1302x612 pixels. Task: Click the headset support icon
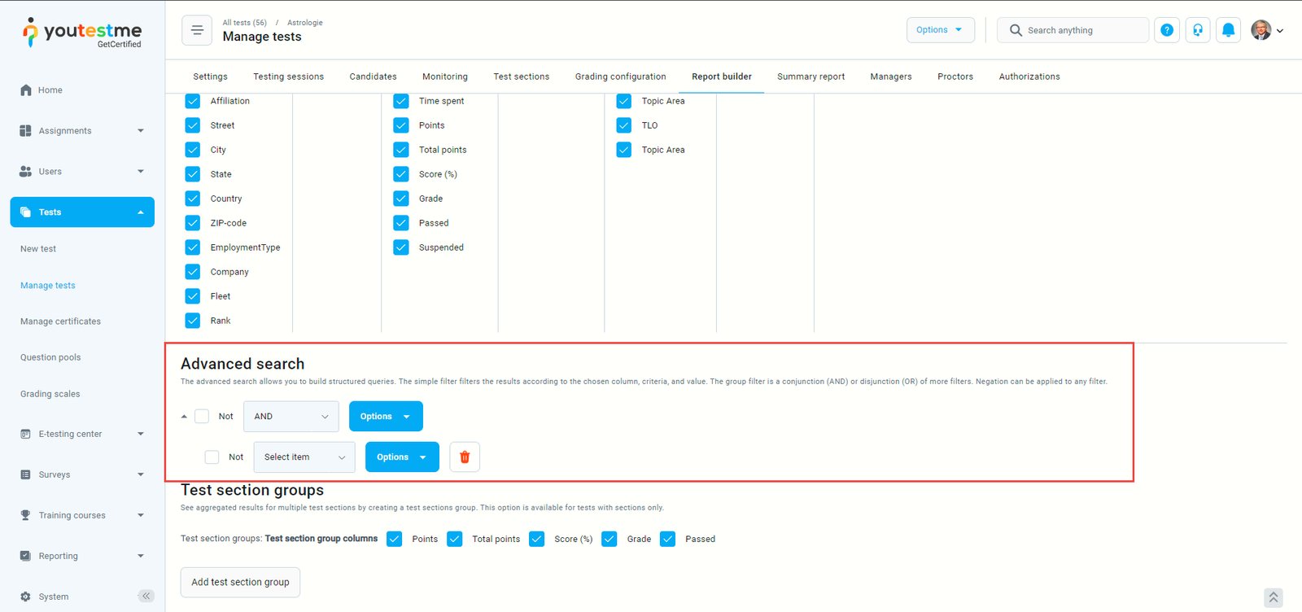1198,30
